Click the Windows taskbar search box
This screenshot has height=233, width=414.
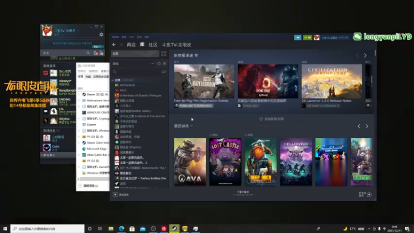click(48, 228)
